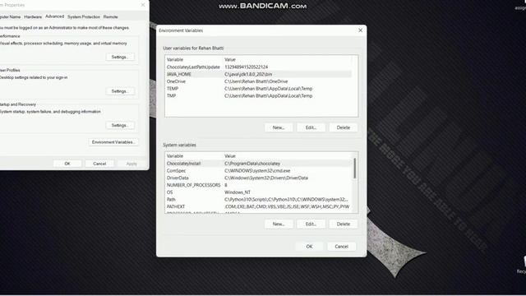Click OK in System Properties window

point(67,164)
